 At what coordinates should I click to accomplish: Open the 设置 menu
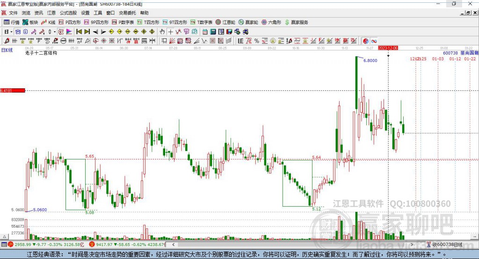85,13
